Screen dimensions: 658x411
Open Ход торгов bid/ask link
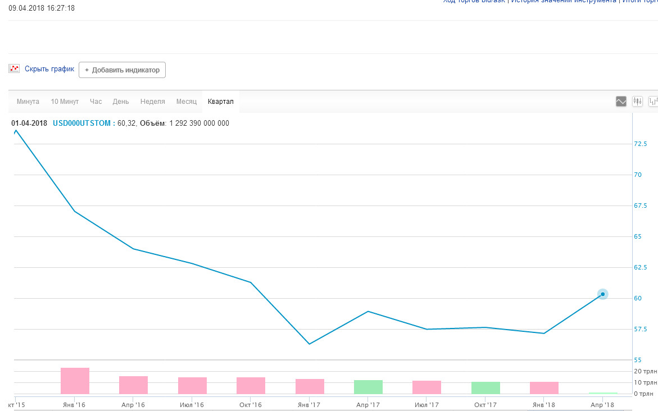474,1
